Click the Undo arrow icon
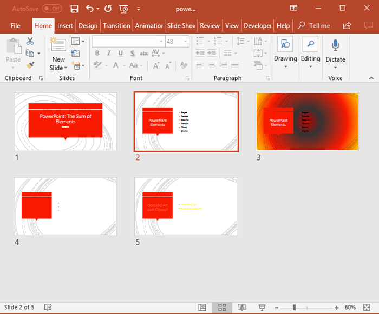The width and height of the screenshot is (379, 314). pyautogui.click(x=90, y=9)
